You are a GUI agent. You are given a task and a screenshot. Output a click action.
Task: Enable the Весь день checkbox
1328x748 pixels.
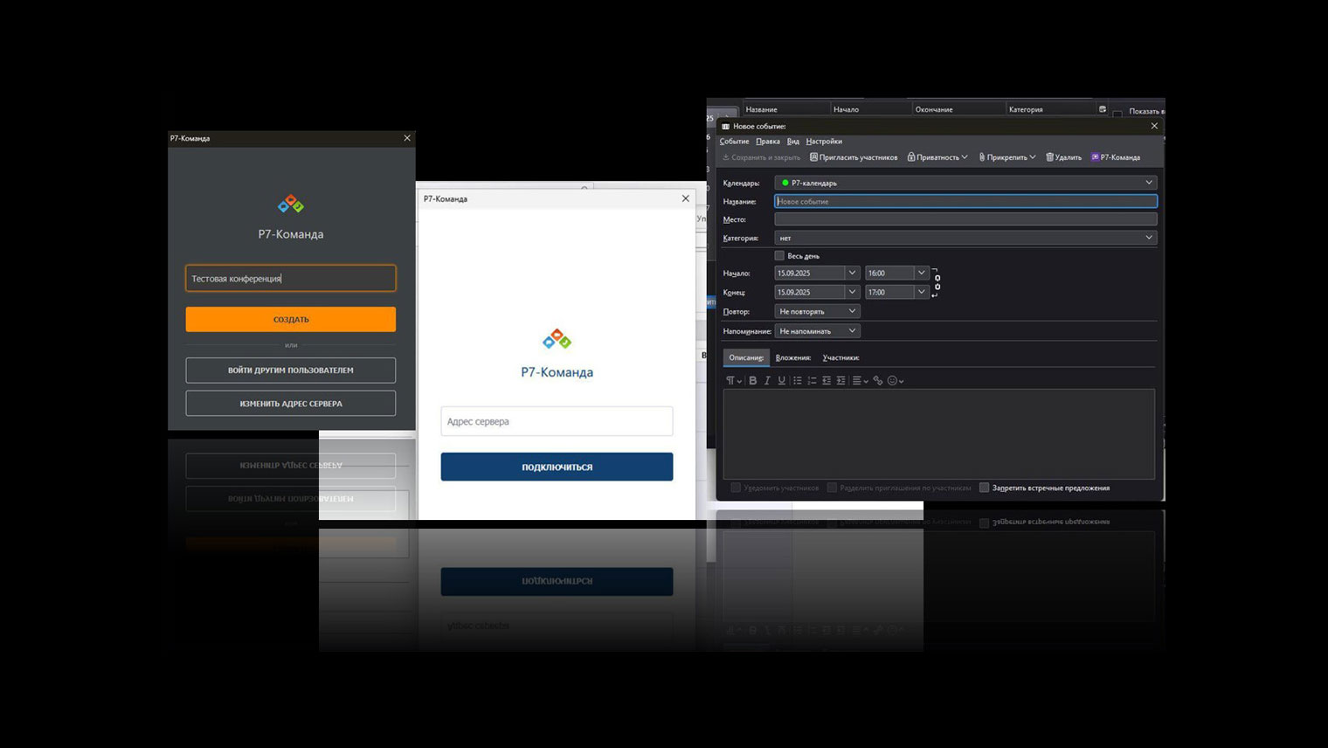point(779,256)
